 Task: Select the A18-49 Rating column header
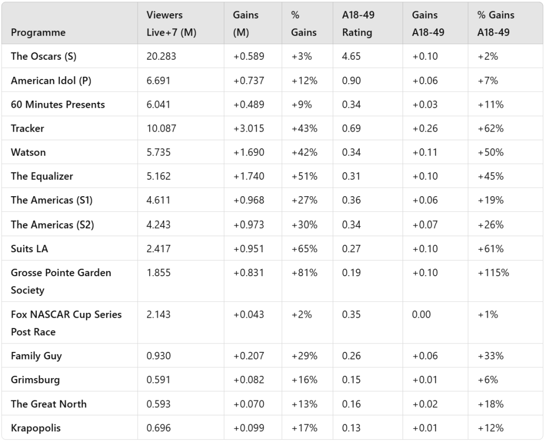(x=358, y=23)
